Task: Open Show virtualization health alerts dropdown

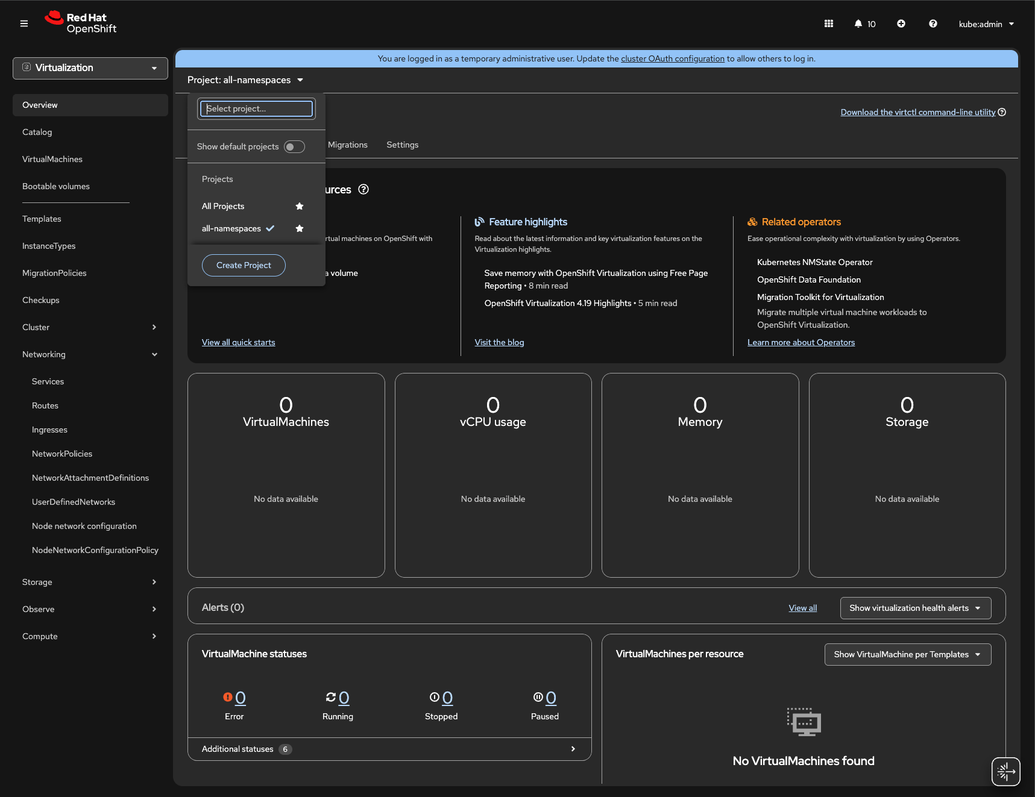Action: point(915,608)
